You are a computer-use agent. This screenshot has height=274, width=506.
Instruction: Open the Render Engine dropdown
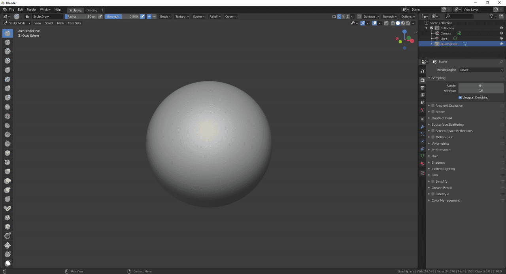click(481, 70)
